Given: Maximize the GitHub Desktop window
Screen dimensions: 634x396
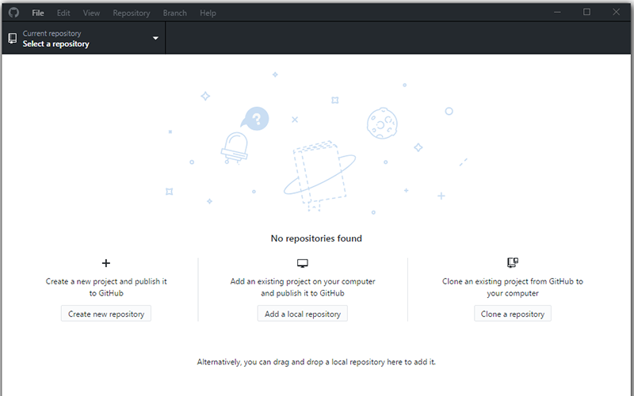Looking at the screenshot, I should [586, 12].
